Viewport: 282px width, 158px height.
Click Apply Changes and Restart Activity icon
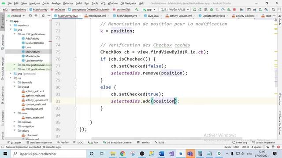(200, 10)
